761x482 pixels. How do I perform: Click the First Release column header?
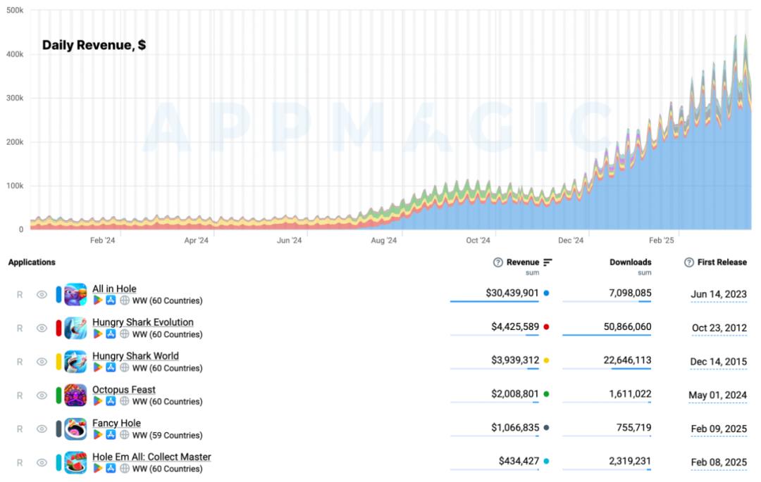click(722, 262)
